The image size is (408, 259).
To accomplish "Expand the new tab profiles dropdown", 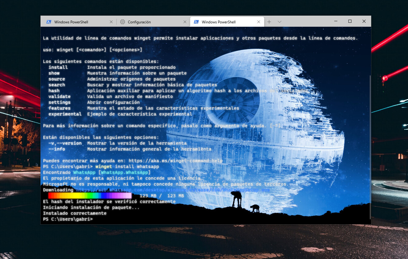I will pyautogui.click(x=279, y=22).
